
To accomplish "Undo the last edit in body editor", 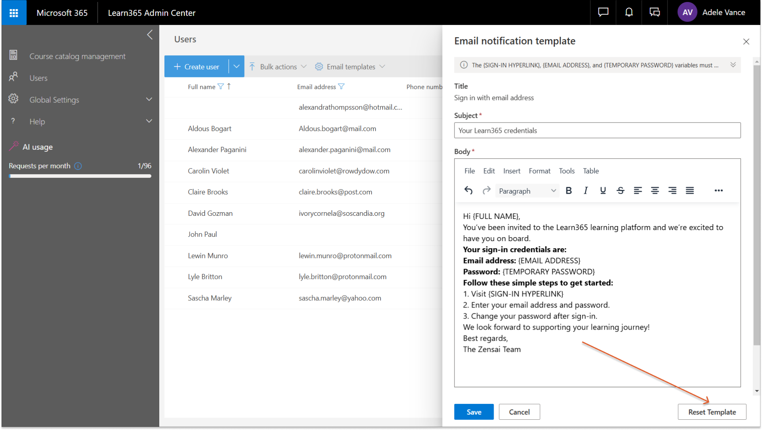I will pos(468,191).
